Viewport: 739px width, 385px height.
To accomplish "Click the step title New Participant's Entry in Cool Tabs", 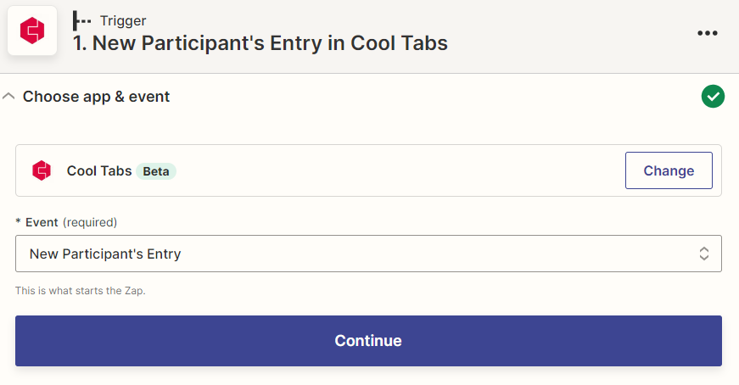I will coord(260,43).
